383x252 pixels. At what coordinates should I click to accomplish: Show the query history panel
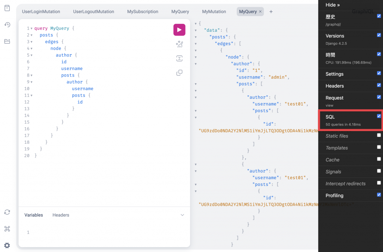coord(7,25)
